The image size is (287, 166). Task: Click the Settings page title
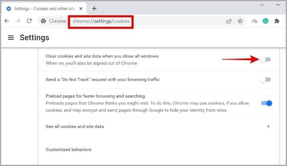pyautogui.click(x=34, y=38)
